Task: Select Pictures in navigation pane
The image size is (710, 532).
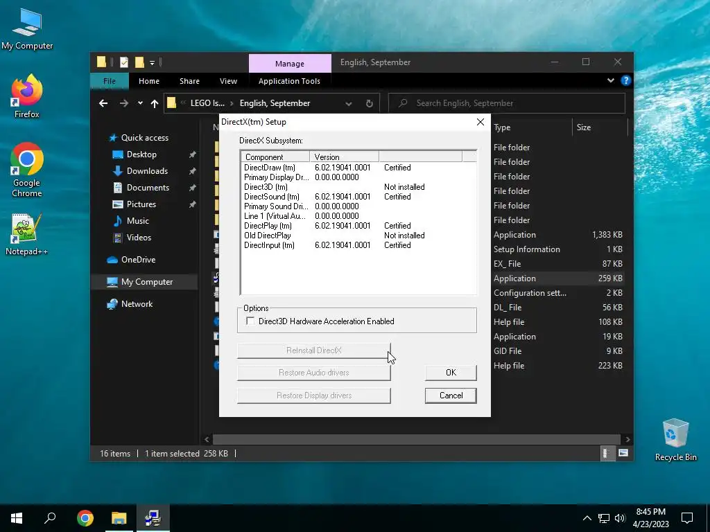Action: (134, 204)
